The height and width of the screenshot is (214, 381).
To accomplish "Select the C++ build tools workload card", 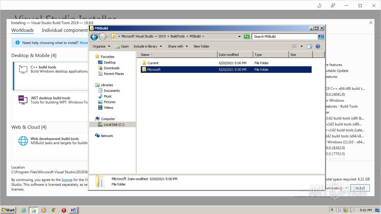I will click(51, 76).
